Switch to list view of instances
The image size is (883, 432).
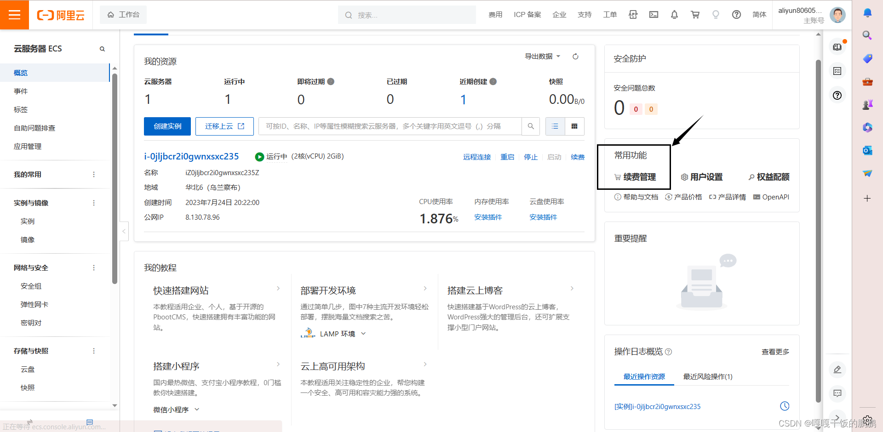[x=555, y=126]
